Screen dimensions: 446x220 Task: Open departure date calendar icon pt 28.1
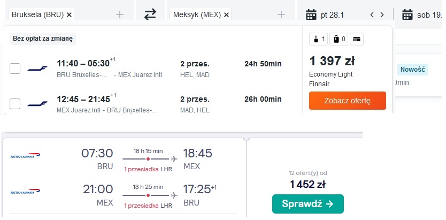(x=311, y=14)
